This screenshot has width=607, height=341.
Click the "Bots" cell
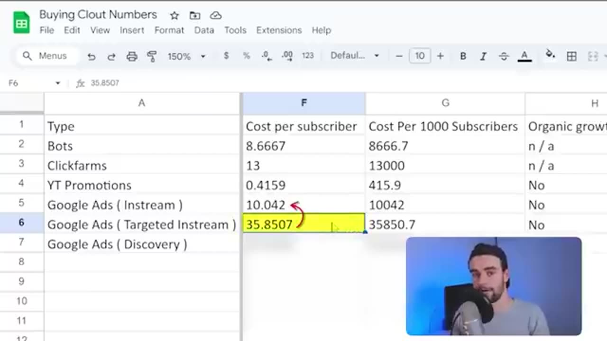coord(142,146)
